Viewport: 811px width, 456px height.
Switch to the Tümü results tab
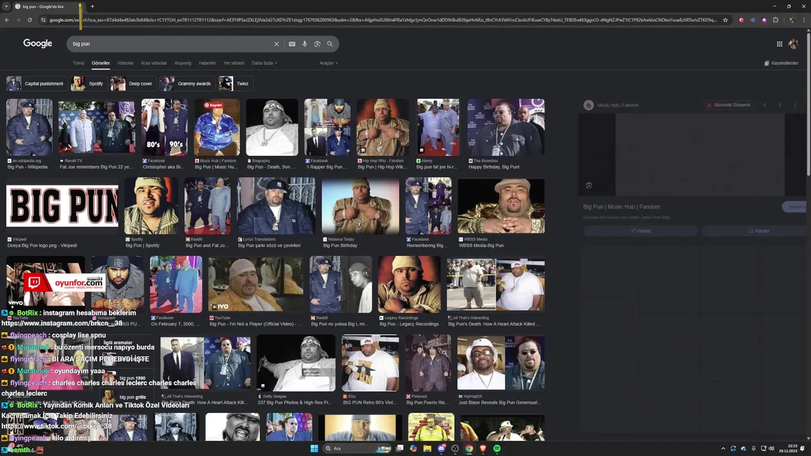[78, 63]
